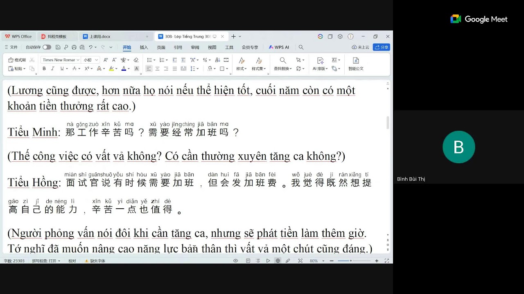Image resolution: width=524 pixels, height=294 pixels.
Task: Open the 拼写检查 spell check dropdown
Action: coord(46,261)
